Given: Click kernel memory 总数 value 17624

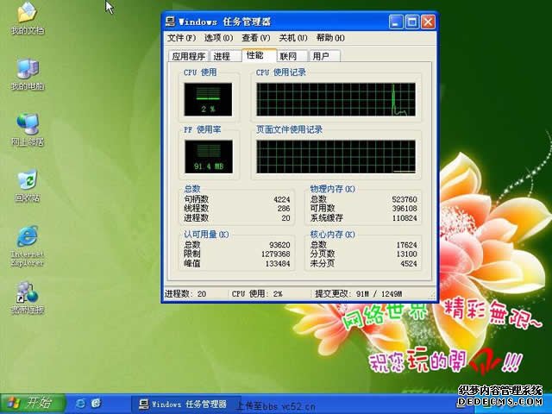Looking at the screenshot, I should (x=406, y=245).
